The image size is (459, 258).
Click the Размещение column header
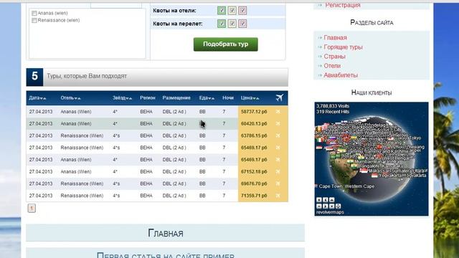point(176,98)
